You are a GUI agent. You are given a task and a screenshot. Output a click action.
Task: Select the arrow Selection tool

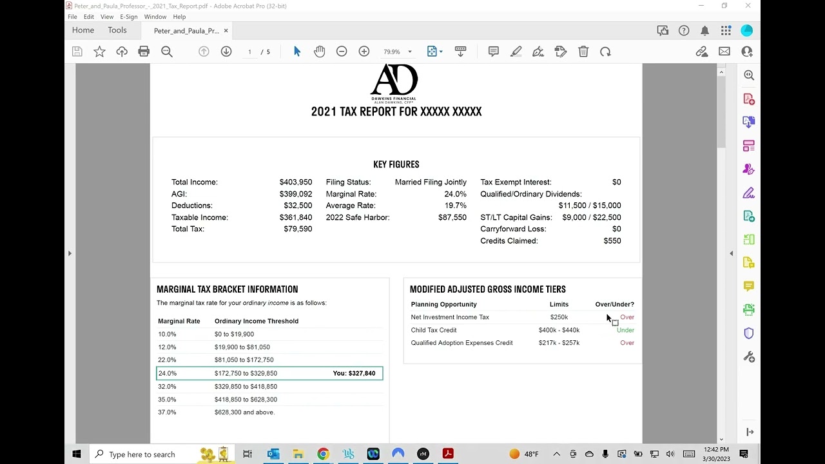[x=297, y=52]
